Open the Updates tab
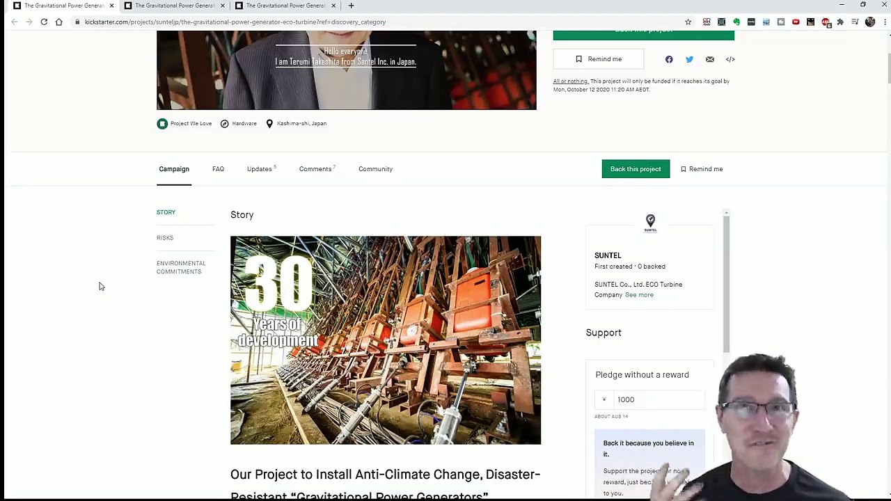The height and width of the screenshot is (501, 891). click(x=261, y=169)
